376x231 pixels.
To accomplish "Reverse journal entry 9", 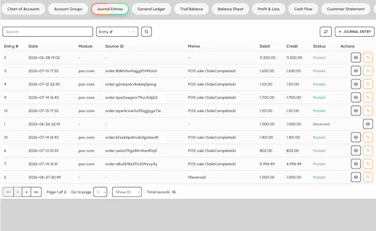I will (x=368, y=97).
